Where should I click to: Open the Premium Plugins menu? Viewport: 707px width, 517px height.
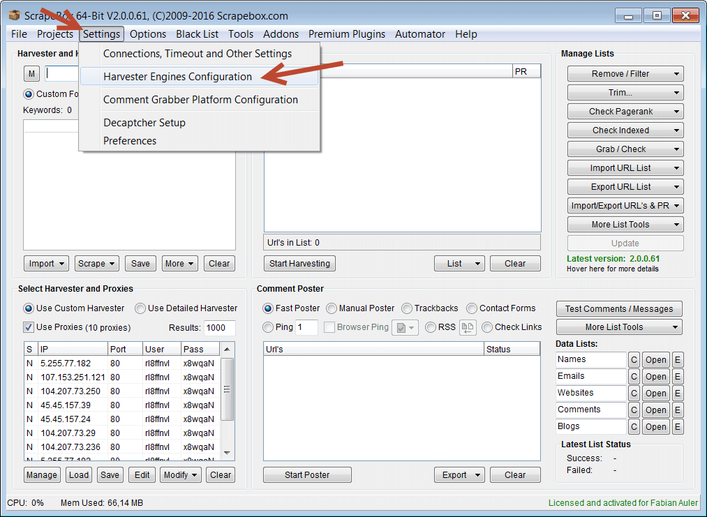(347, 34)
